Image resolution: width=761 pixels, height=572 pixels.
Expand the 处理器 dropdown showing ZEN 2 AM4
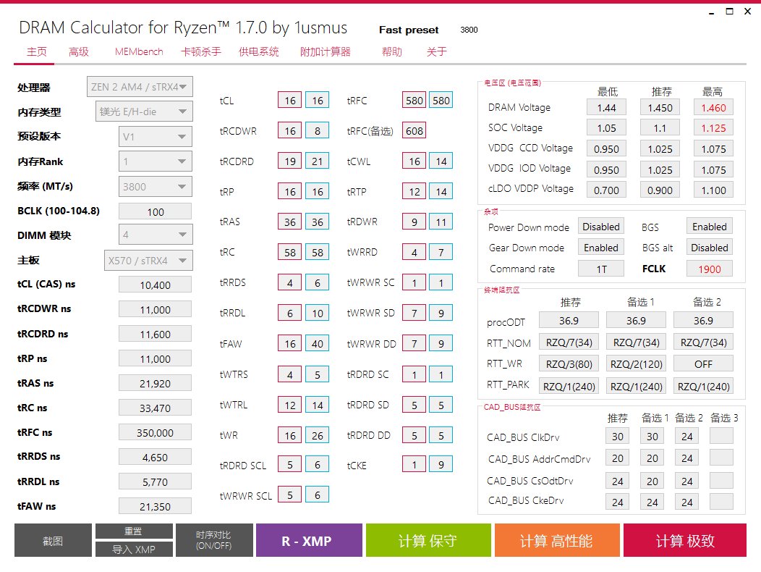140,87
